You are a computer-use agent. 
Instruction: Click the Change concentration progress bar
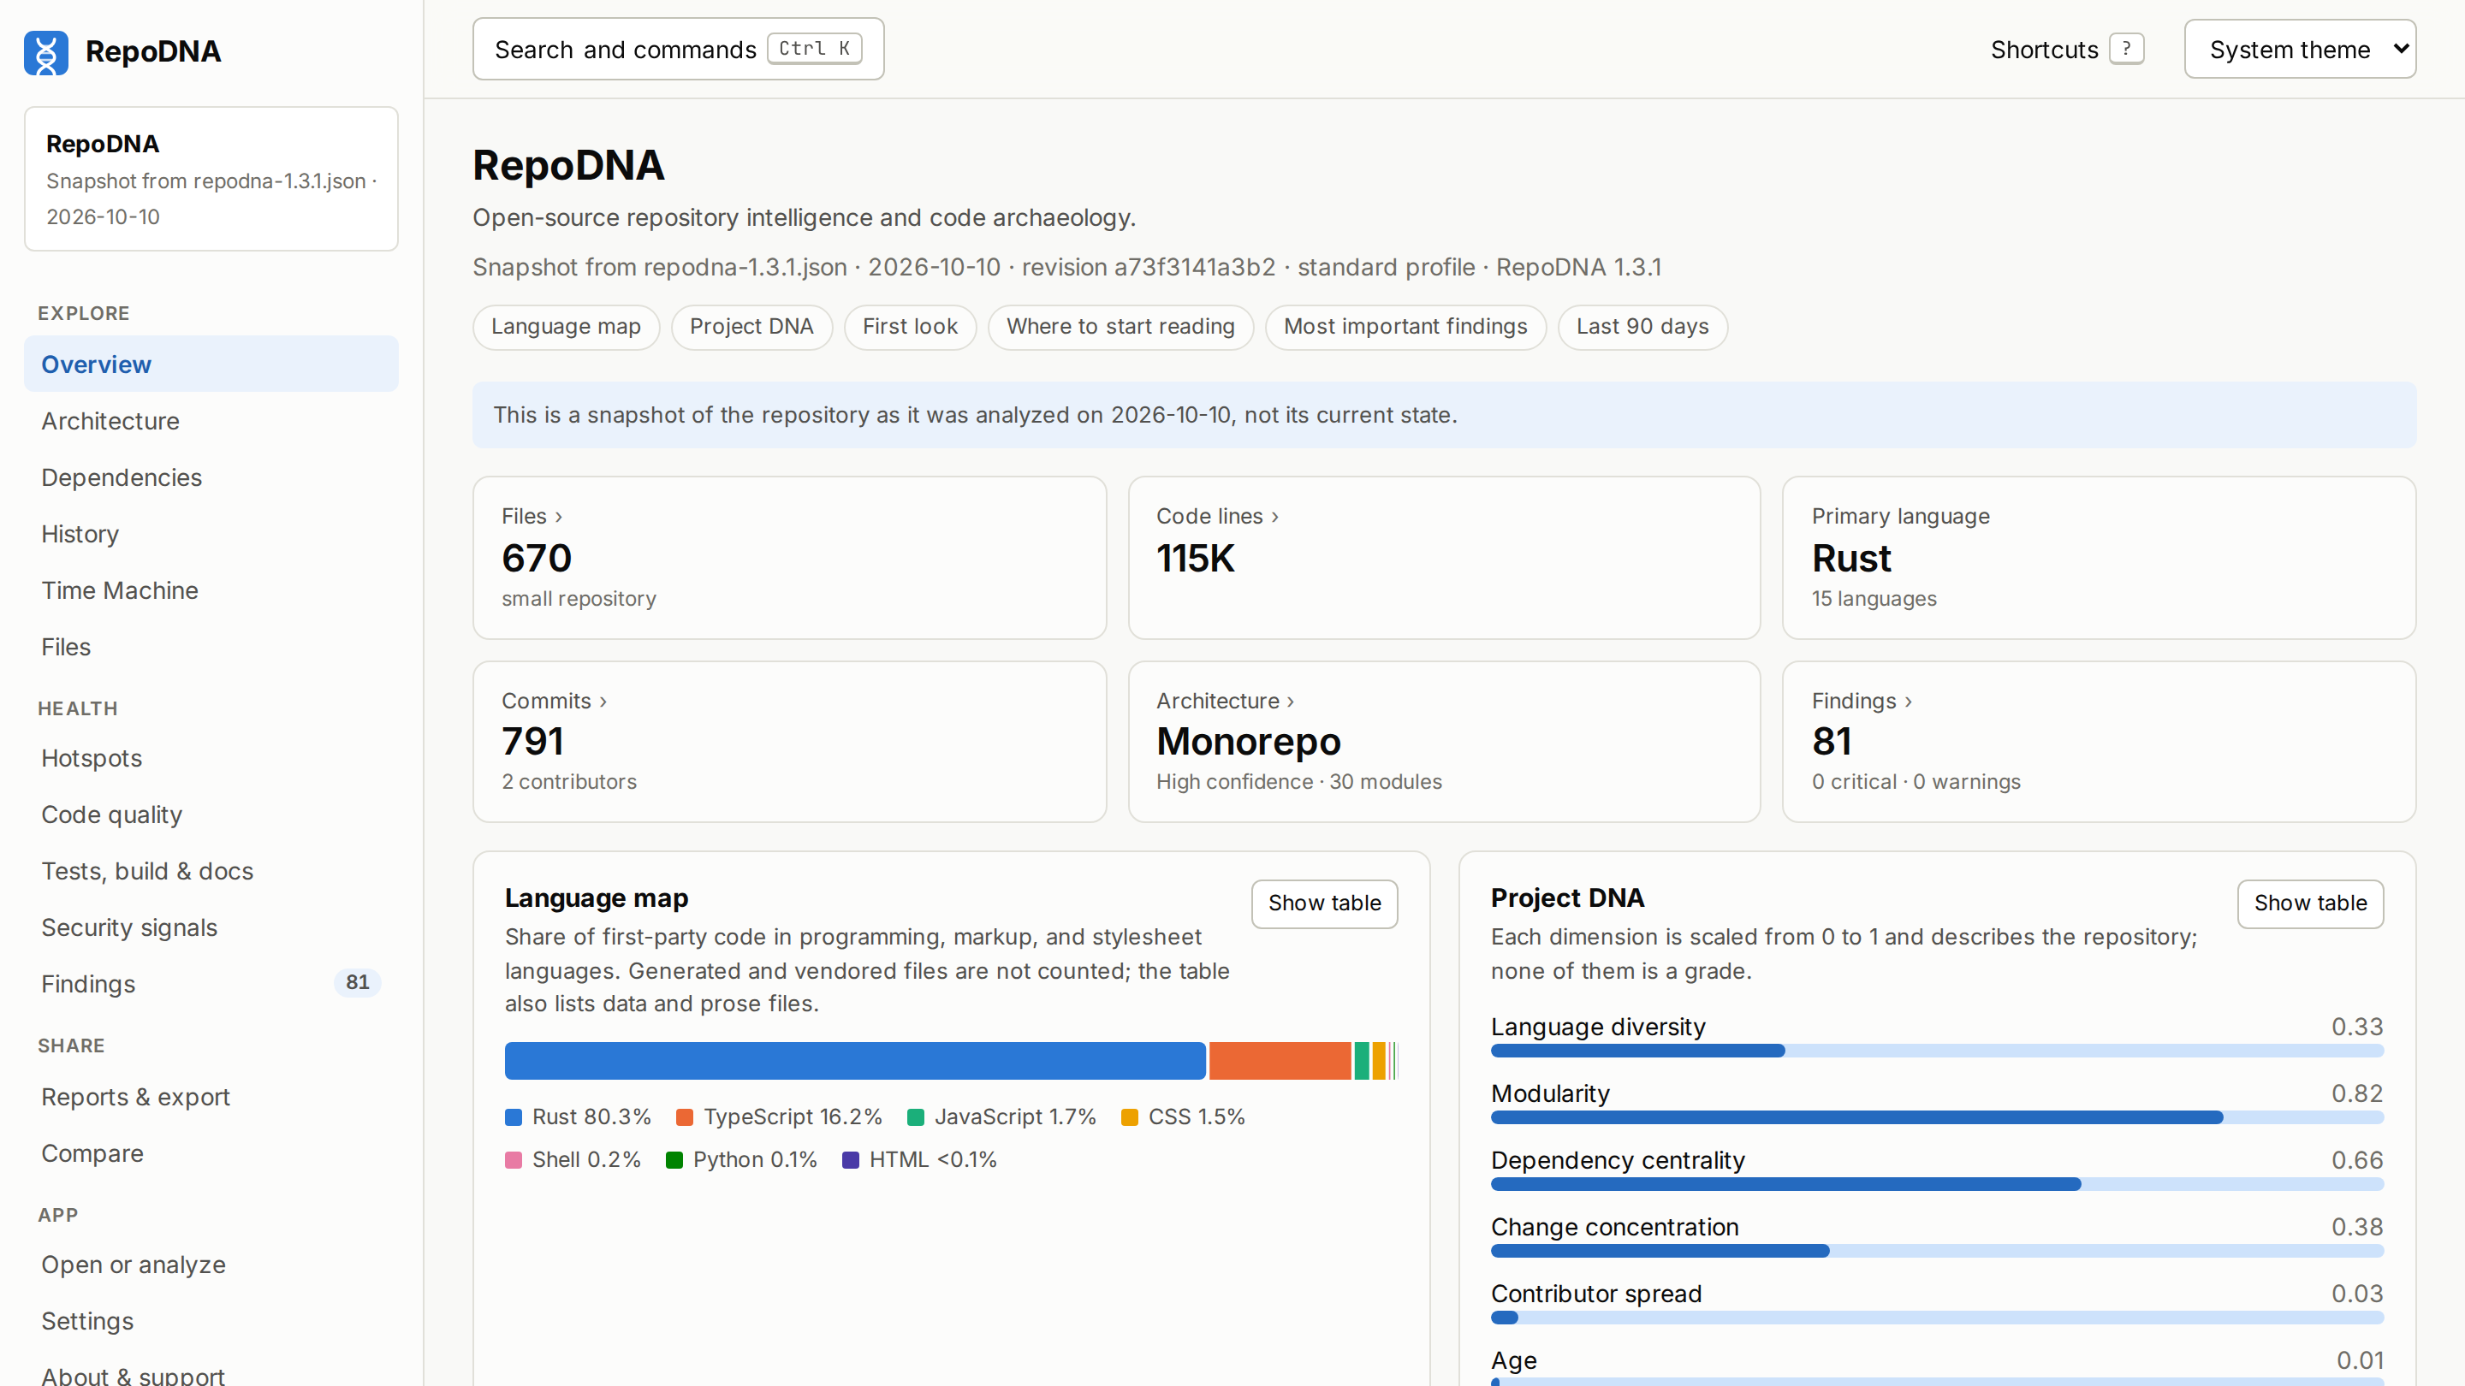tap(1937, 1251)
